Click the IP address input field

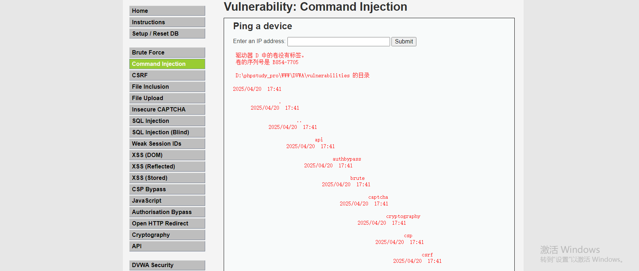point(338,42)
